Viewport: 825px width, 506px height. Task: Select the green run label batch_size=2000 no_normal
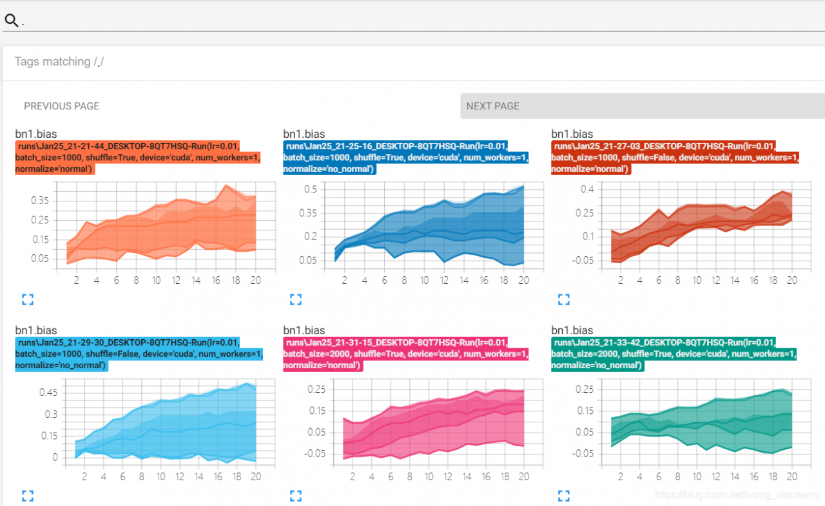point(674,354)
